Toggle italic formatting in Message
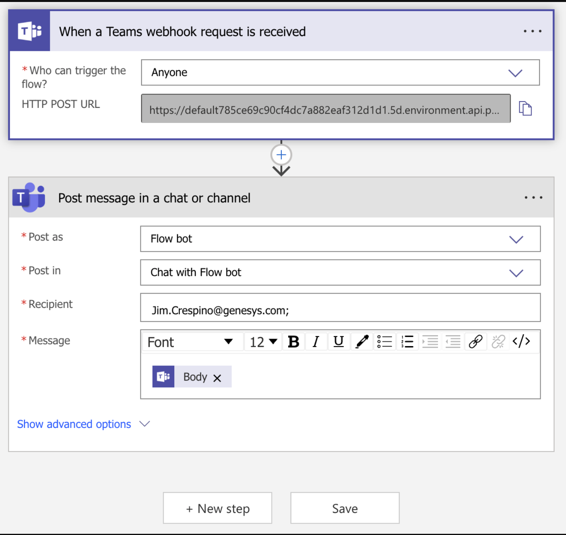The height and width of the screenshot is (535, 566). pyautogui.click(x=315, y=342)
